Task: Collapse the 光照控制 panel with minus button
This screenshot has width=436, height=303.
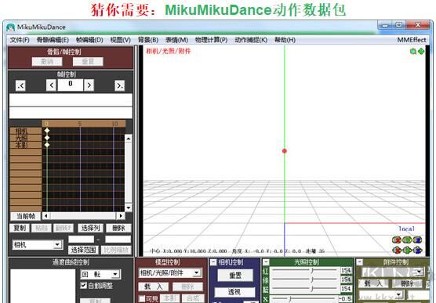Action: coord(266,262)
